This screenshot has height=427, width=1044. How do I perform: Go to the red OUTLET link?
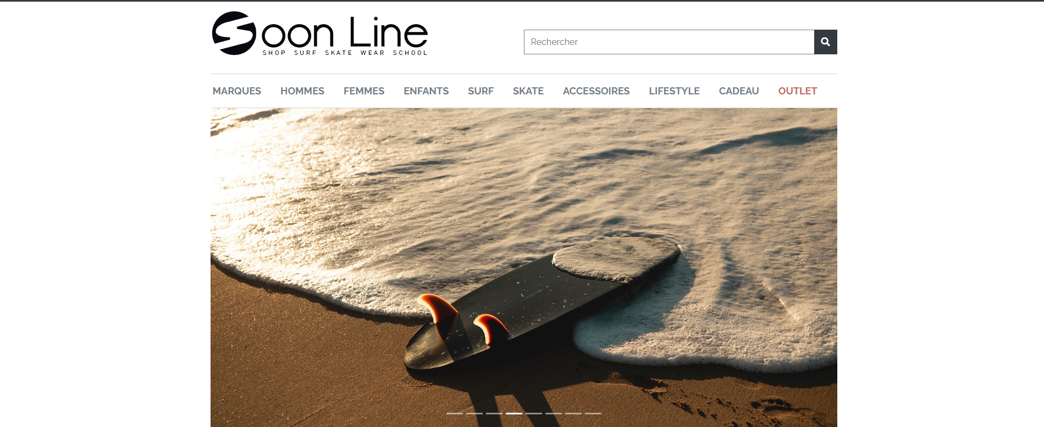(798, 91)
